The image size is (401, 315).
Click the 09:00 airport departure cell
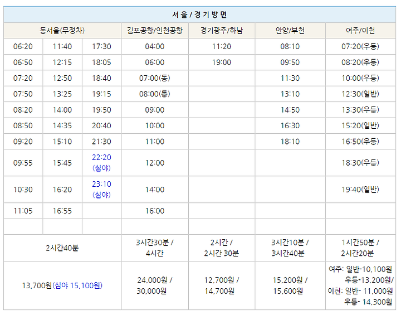click(x=155, y=110)
